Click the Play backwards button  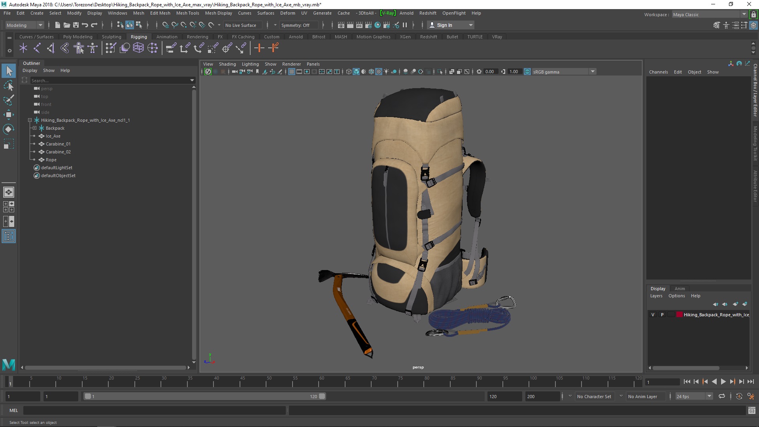coord(714,382)
